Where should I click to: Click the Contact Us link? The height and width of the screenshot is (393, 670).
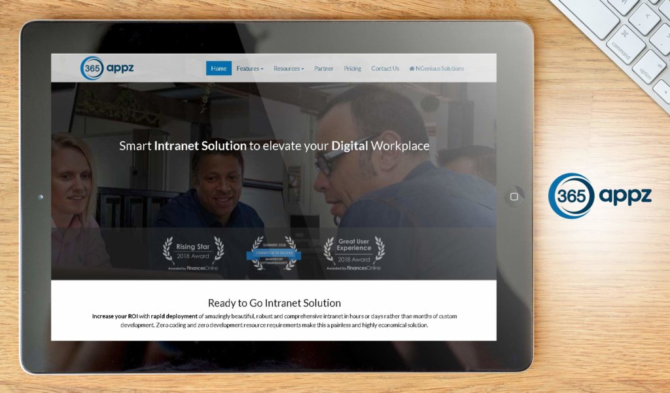coord(385,69)
